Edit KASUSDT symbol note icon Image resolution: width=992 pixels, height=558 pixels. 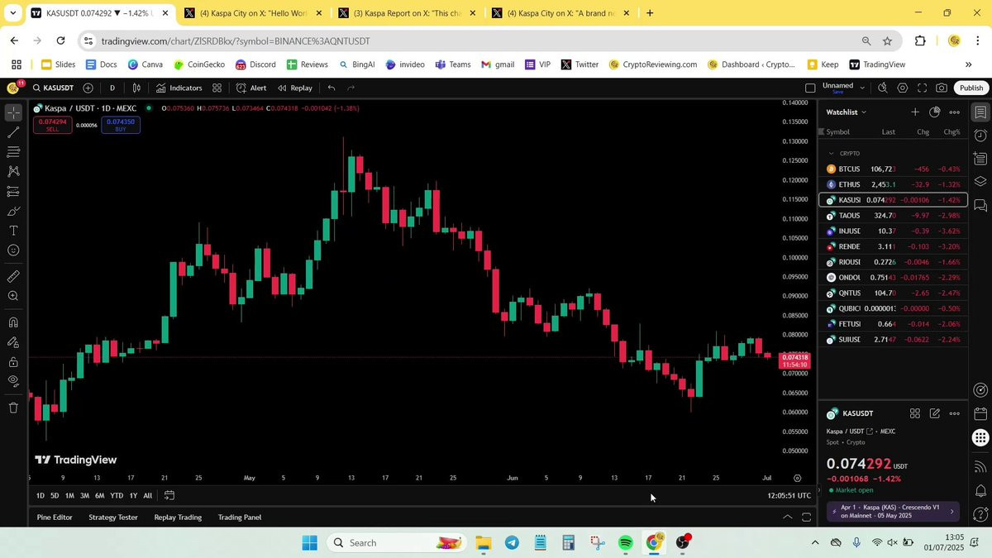coord(935,413)
